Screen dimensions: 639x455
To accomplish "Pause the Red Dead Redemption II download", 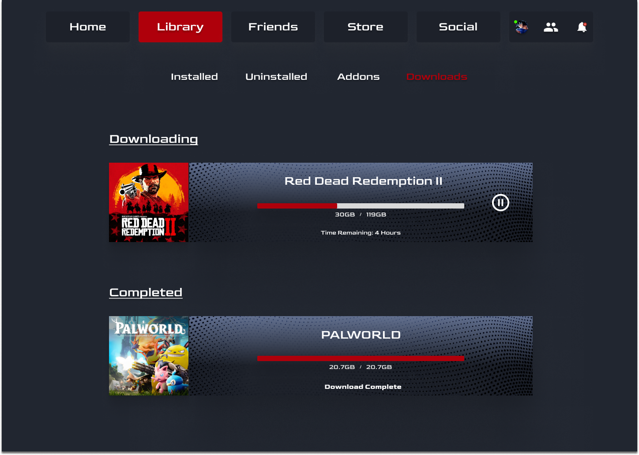I will [x=500, y=203].
